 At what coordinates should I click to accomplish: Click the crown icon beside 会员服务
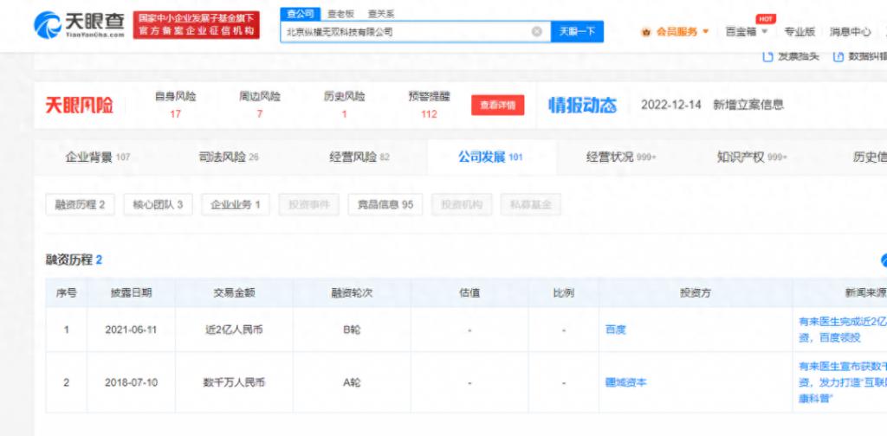coord(646,32)
